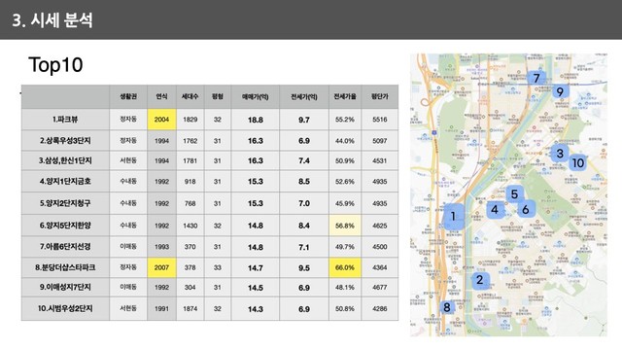Click map marker number 9
This screenshot has height=350, width=622.
pos(560,91)
